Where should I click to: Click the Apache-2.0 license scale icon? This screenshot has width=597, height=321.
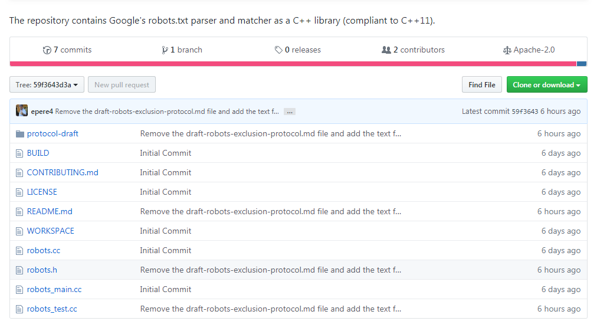507,50
